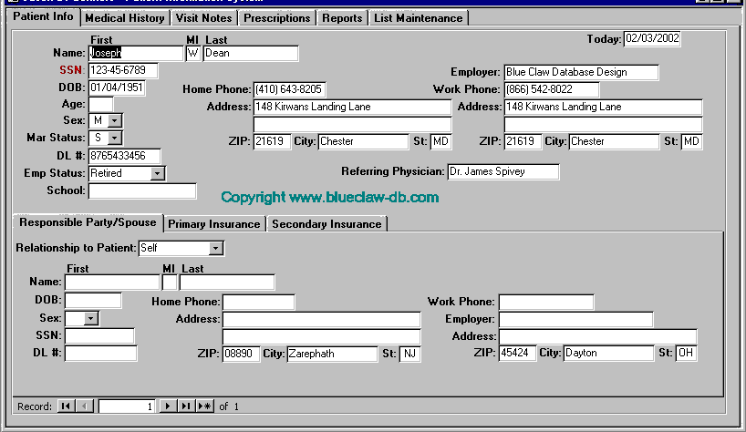This screenshot has height=432, width=746.
Task: Click the work Address line one field
Action: pyautogui.click(x=603, y=107)
